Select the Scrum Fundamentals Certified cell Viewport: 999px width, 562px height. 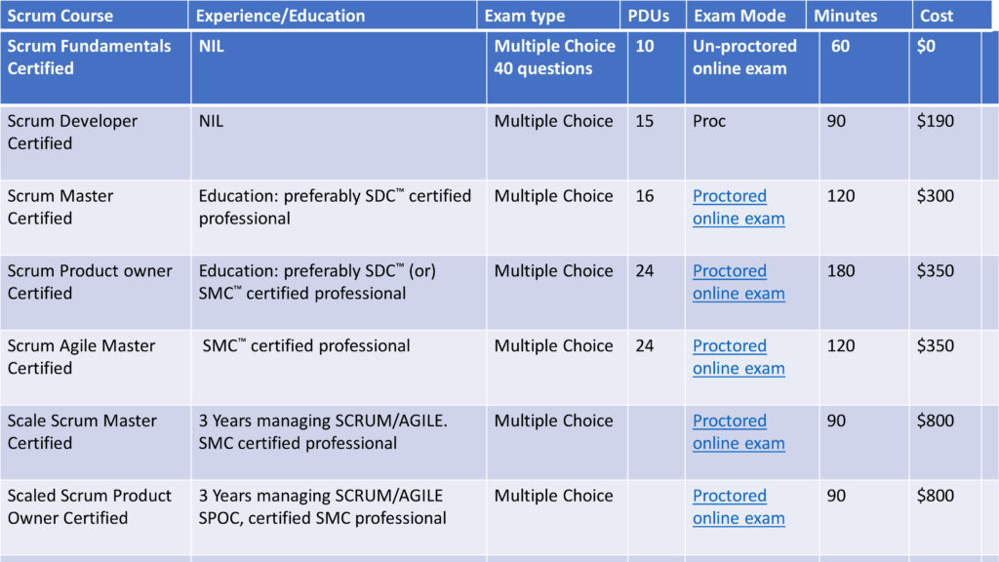click(x=96, y=67)
